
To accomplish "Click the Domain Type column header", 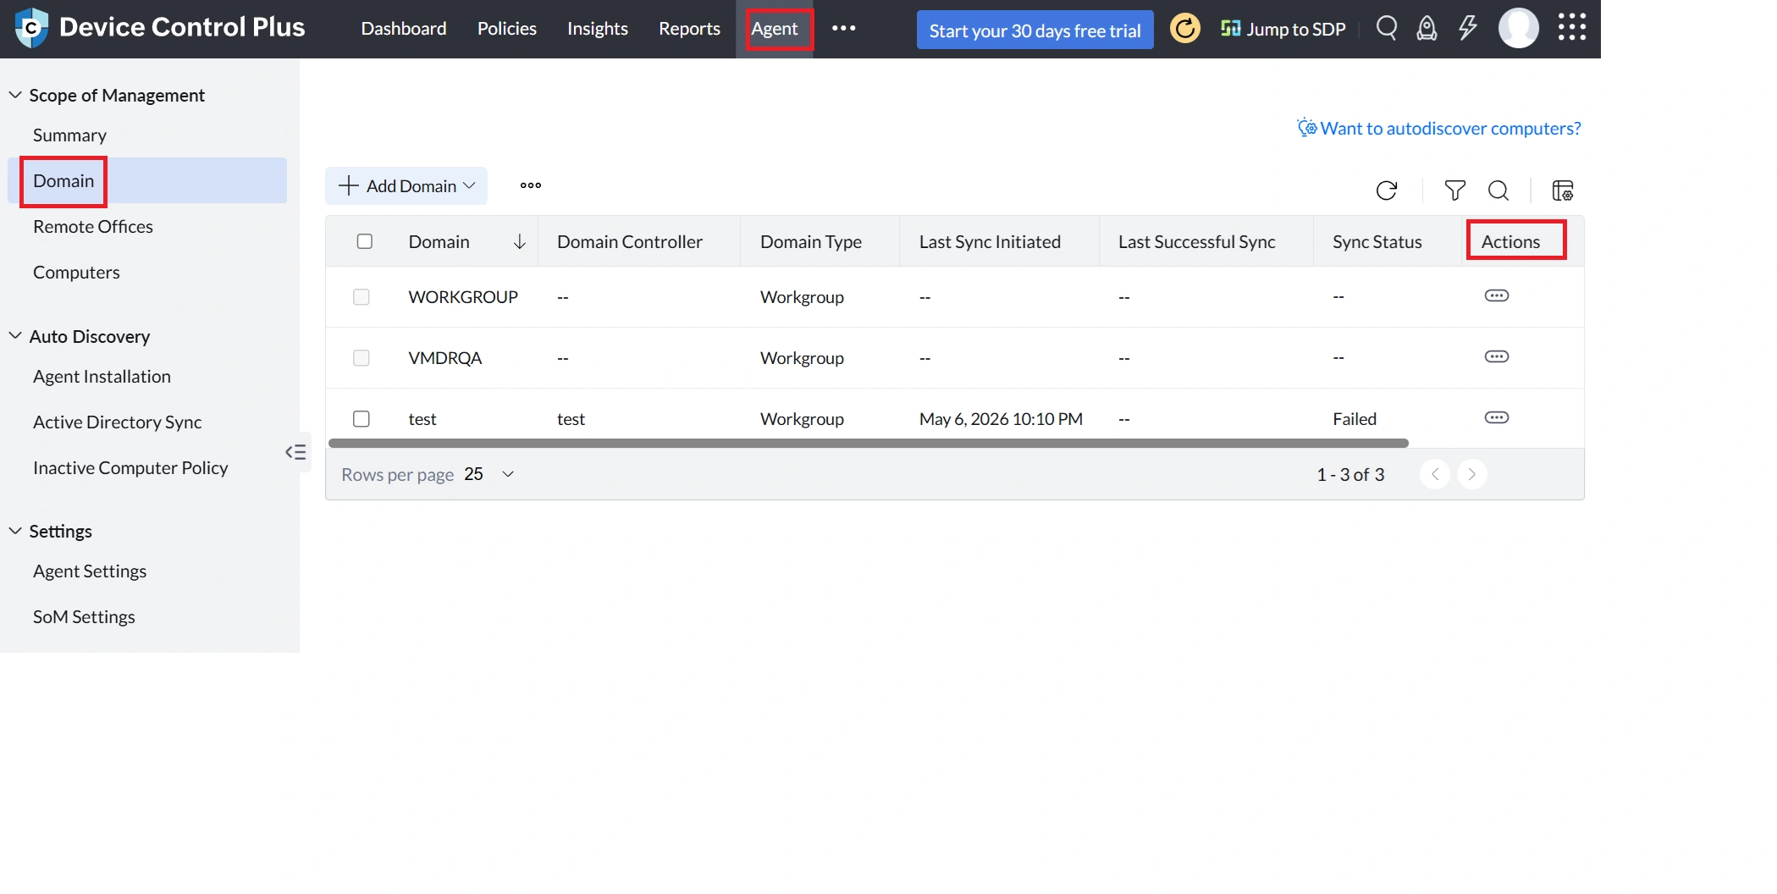I will point(811,242).
